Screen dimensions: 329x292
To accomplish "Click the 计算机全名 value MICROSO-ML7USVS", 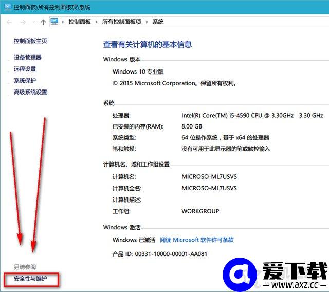I will 209,188.
